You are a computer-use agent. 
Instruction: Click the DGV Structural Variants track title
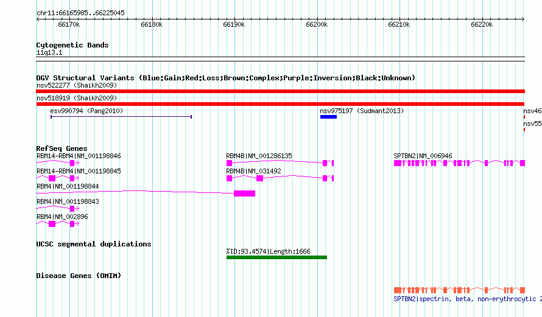tap(225, 78)
